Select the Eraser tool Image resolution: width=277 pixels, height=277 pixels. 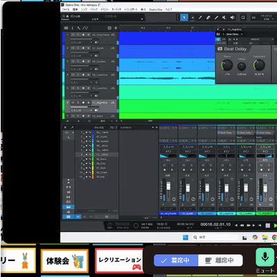[208, 17]
